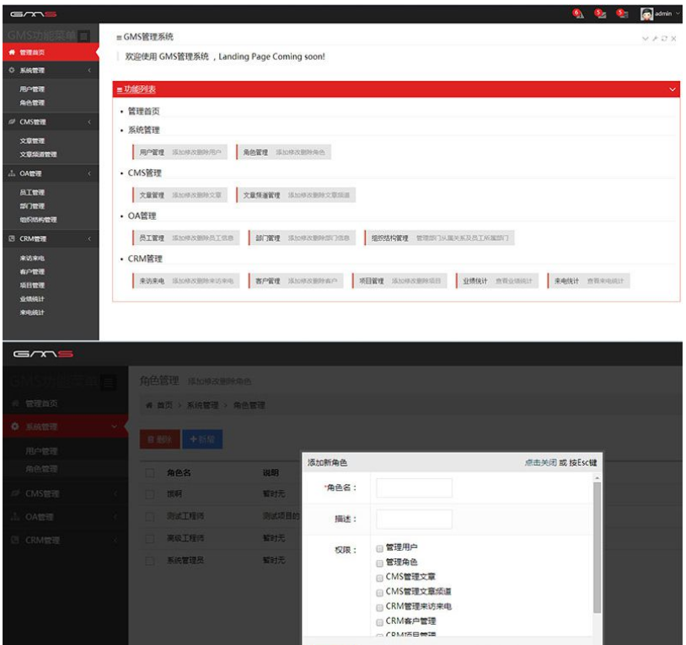Image resolution: width=686 pixels, height=645 pixels.
Task: Collapse OA管理 using its chevron in the upper sidebar
Action: click(x=89, y=174)
